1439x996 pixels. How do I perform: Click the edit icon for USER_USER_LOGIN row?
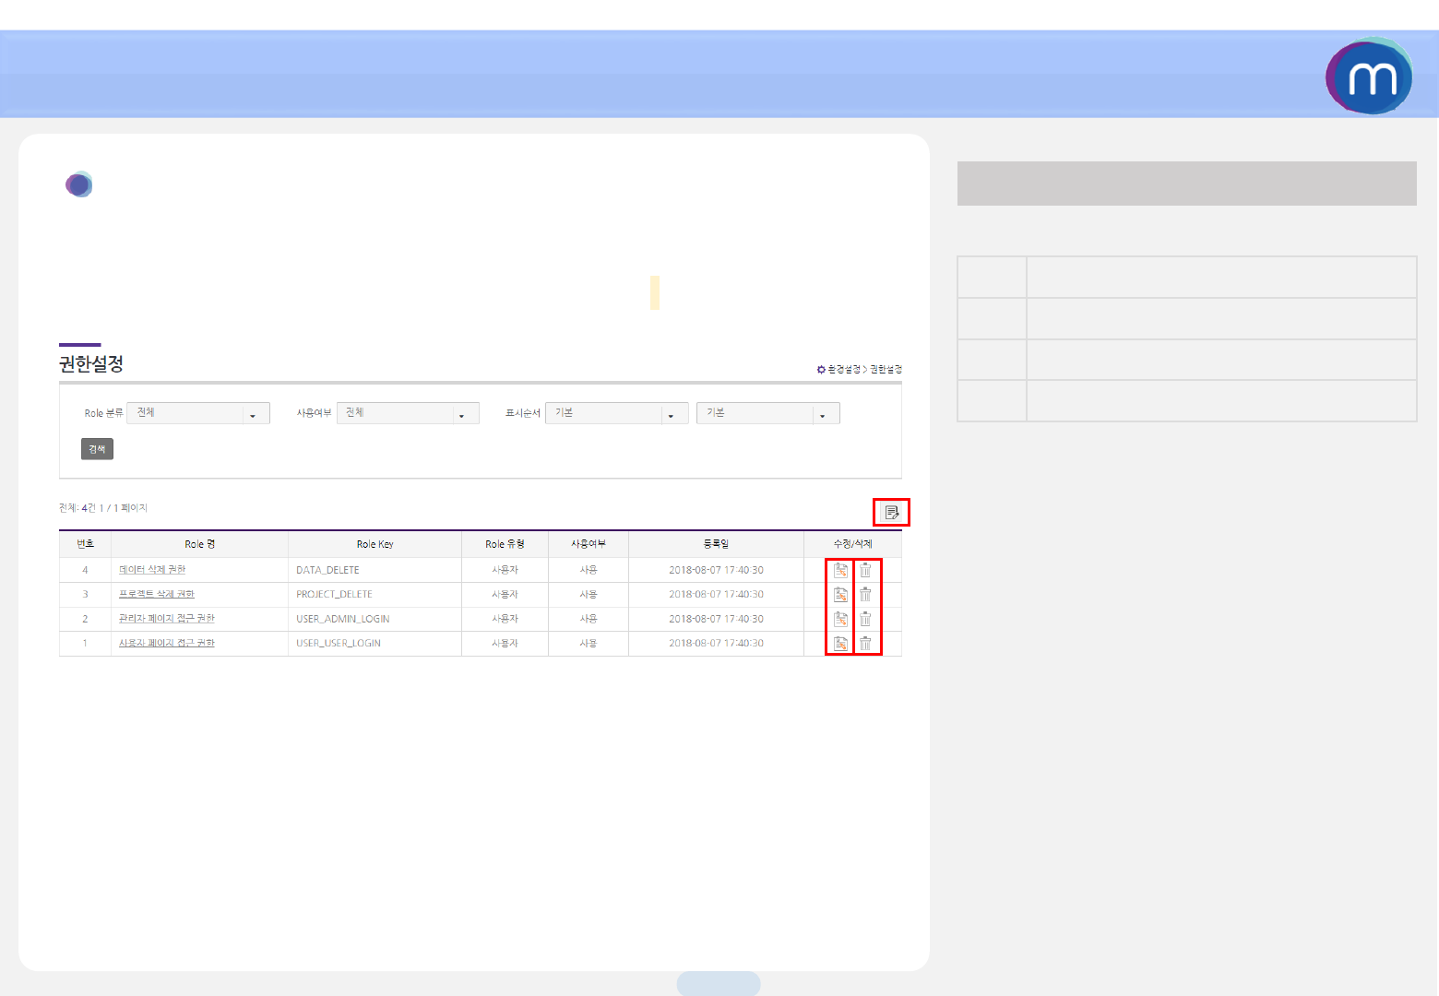click(x=840, y=644)
